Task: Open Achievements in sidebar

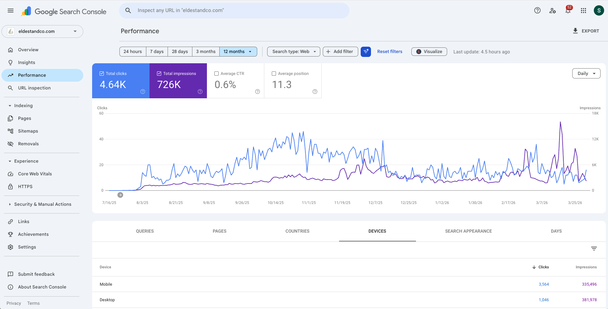Action: (x=42, y=234)
